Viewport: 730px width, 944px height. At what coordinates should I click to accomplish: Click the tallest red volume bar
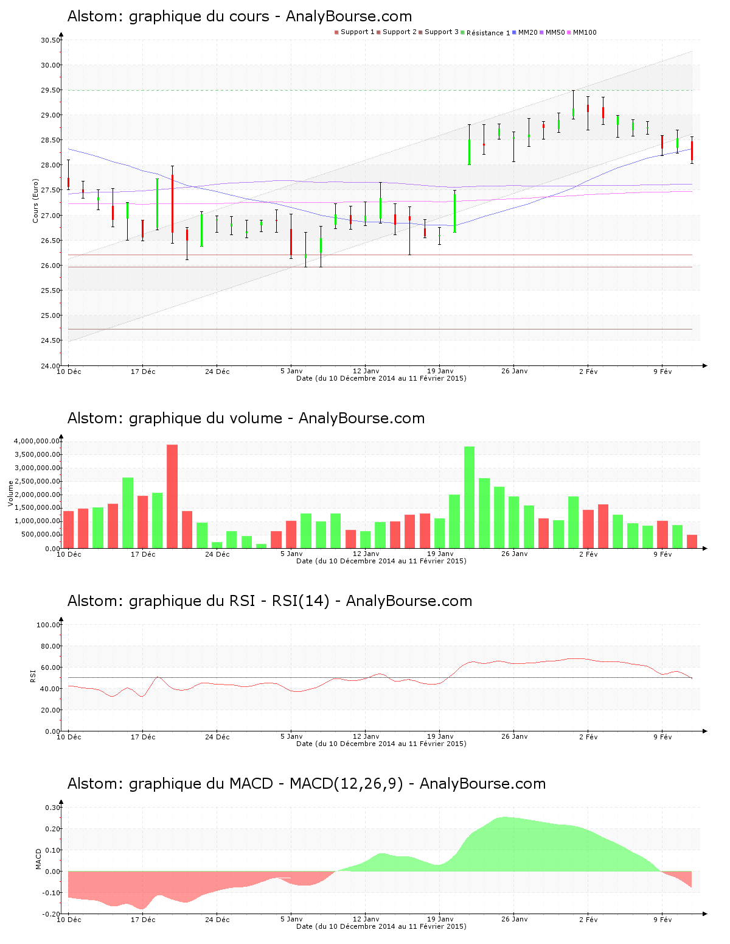172,496
